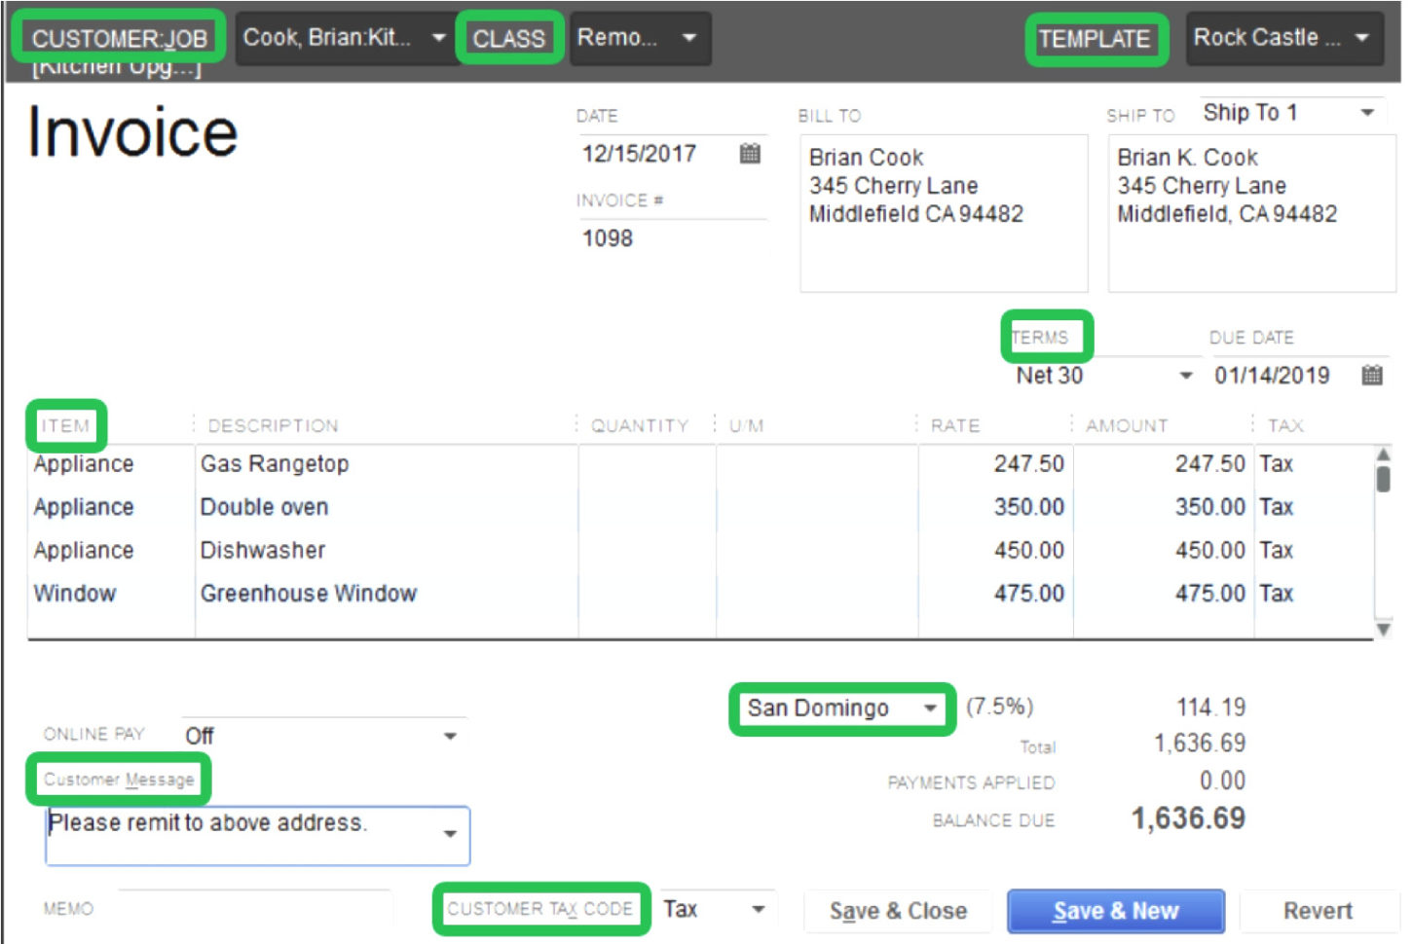Expand the Customer Message dropdown

[450, 834]
